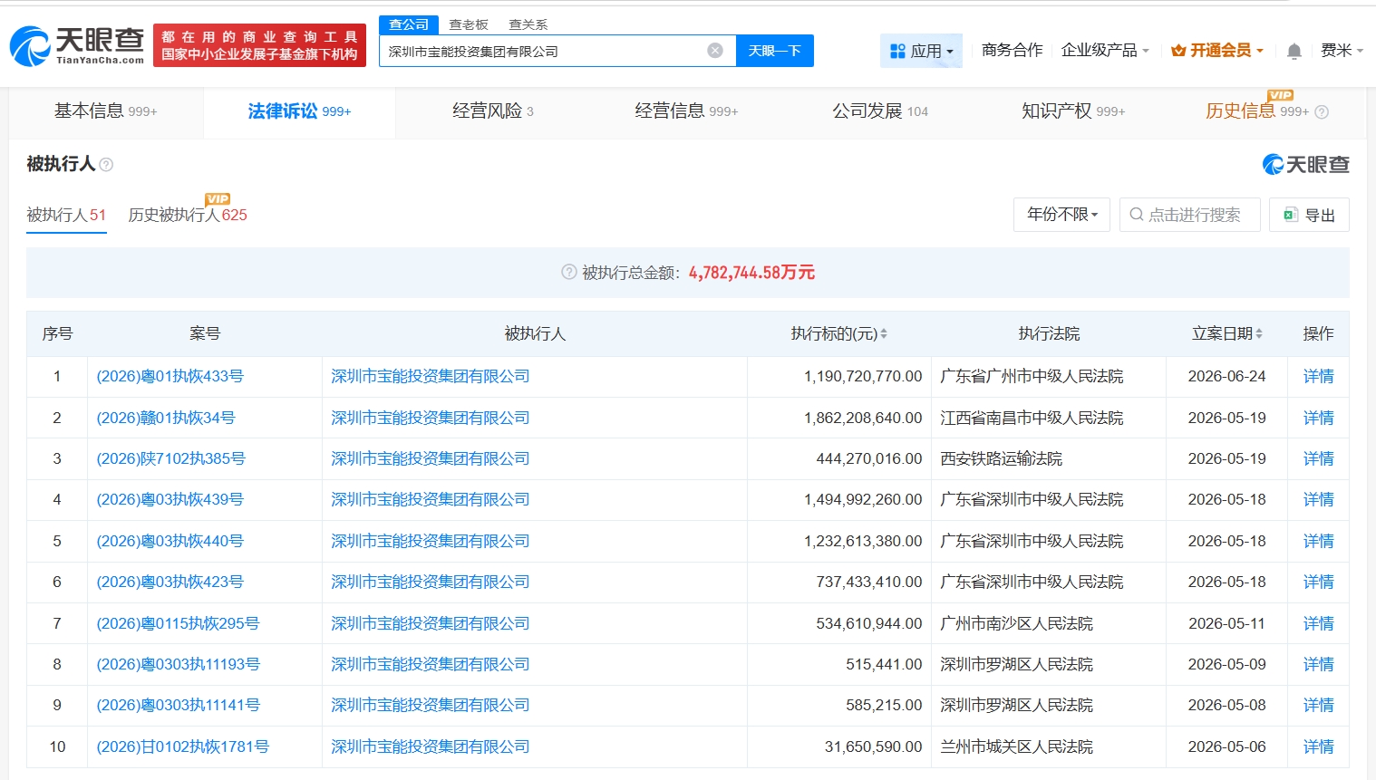Image resolution: width=1376 pixels, height=780 pixels.
Task: Open case (2026)粤01执恢433号
Action: pyautogui.click(x=170, y=377)
